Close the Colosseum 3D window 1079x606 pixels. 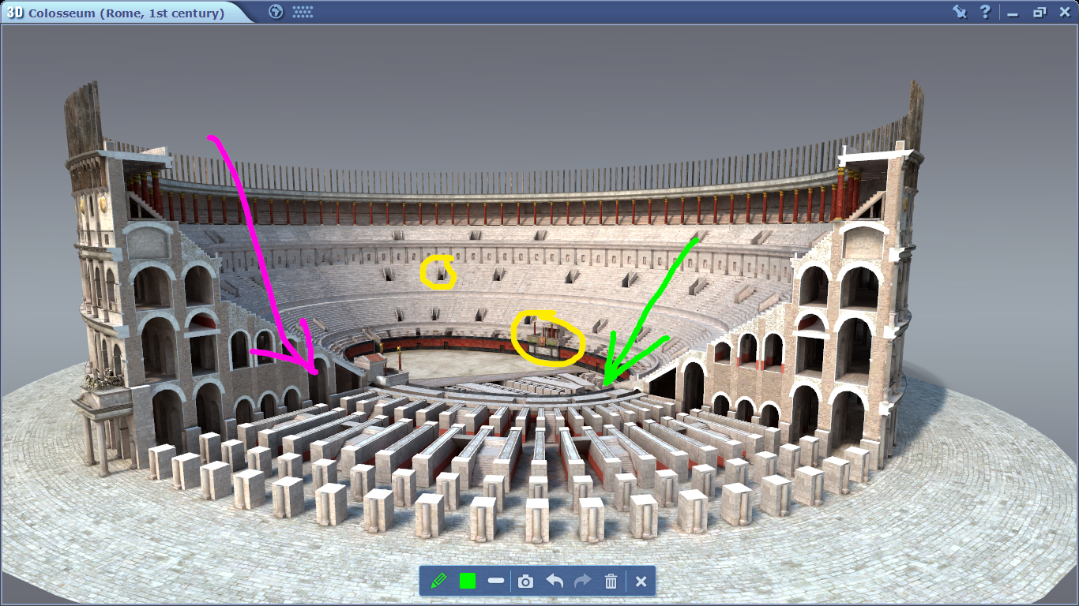pos(1064,12)
